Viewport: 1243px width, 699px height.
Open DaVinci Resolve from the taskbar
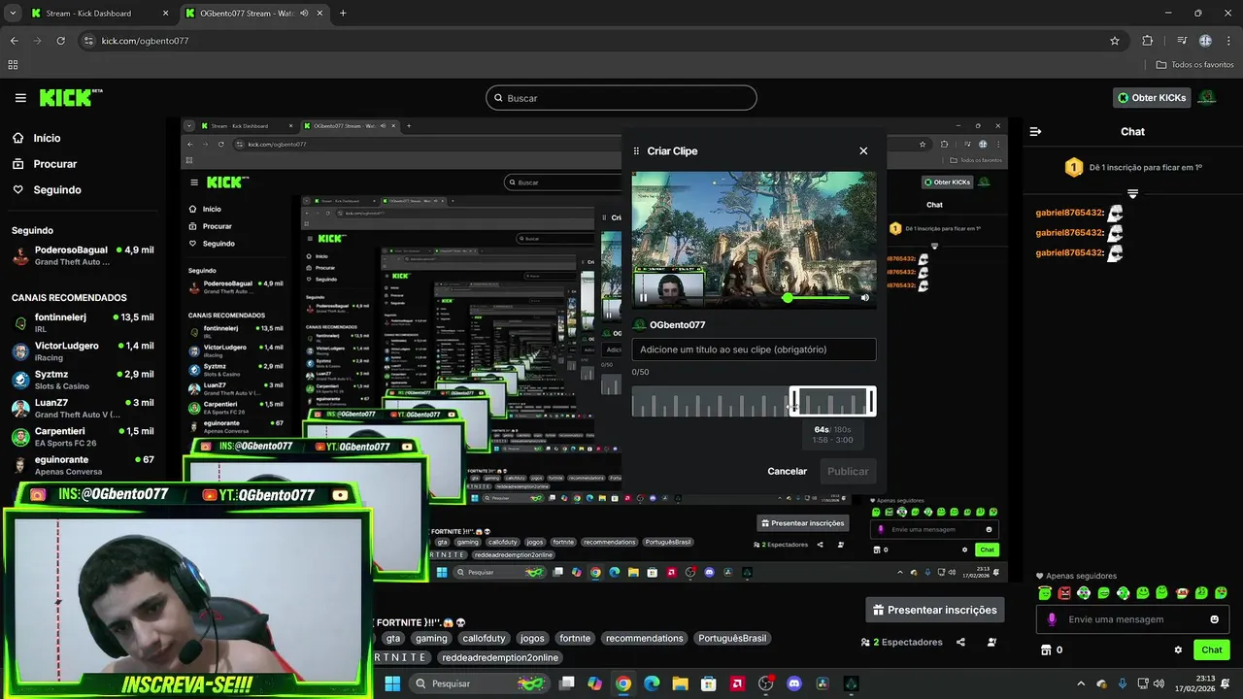click(823, 683)
